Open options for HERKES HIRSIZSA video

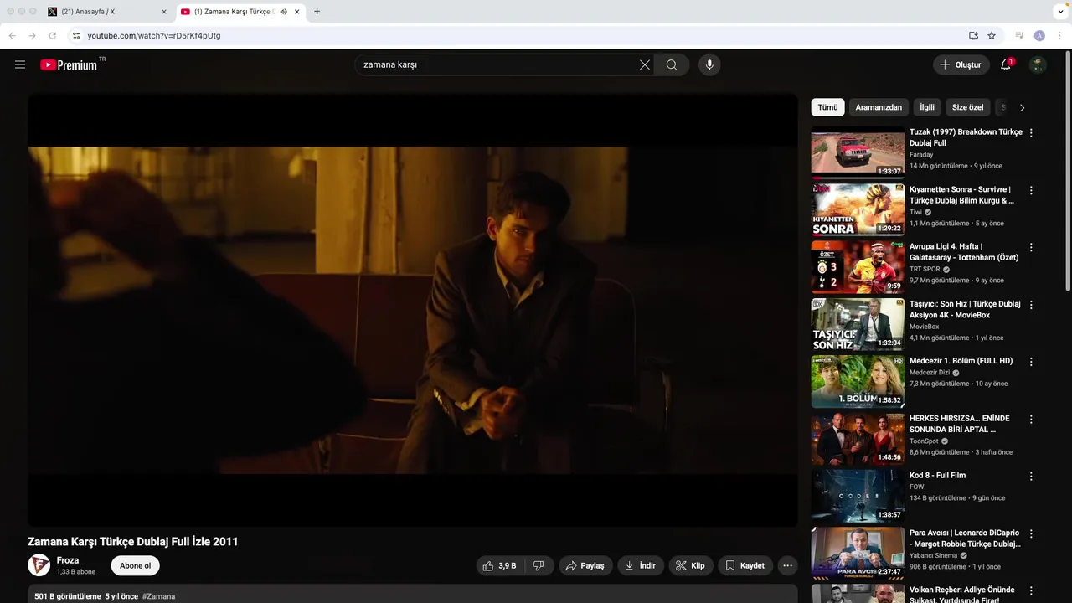coord(1031,420)
